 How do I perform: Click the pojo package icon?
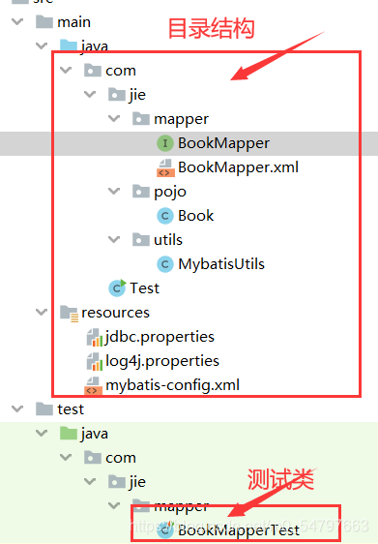tap(141, 191)
